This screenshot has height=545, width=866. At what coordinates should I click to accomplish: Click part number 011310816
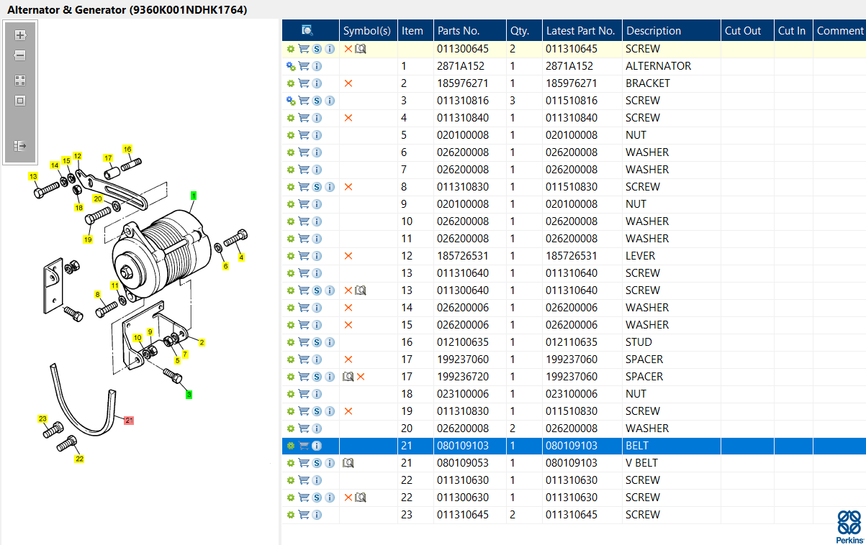(x=462, y=101)
